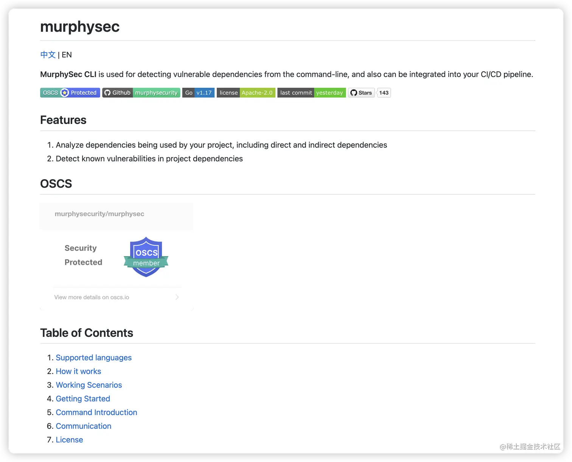Image resolution: width=572 pixels, height=462 pixels.
Task: Open the Github murphysecurity badge
Action: [141, 93]
